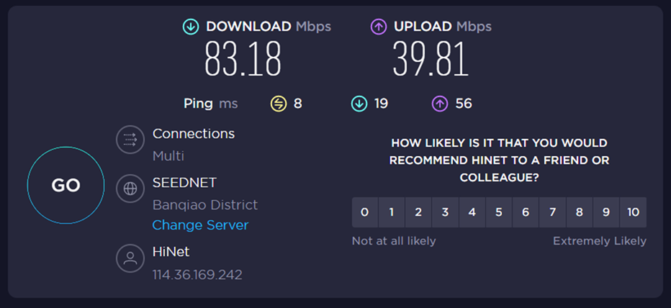The width and height of the screenshot is (671, 308).
Task: Select rating 5 on the survey
Action: (499, 212)
